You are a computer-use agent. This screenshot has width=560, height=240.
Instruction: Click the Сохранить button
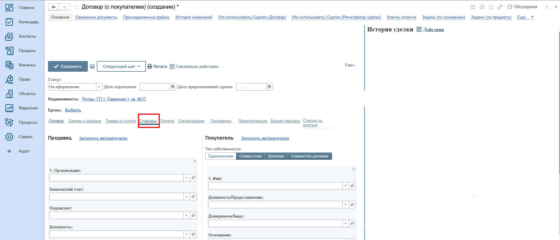tap(68, 66)
